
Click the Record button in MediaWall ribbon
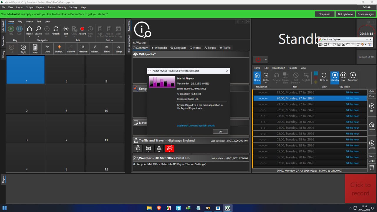click(82, 30)
